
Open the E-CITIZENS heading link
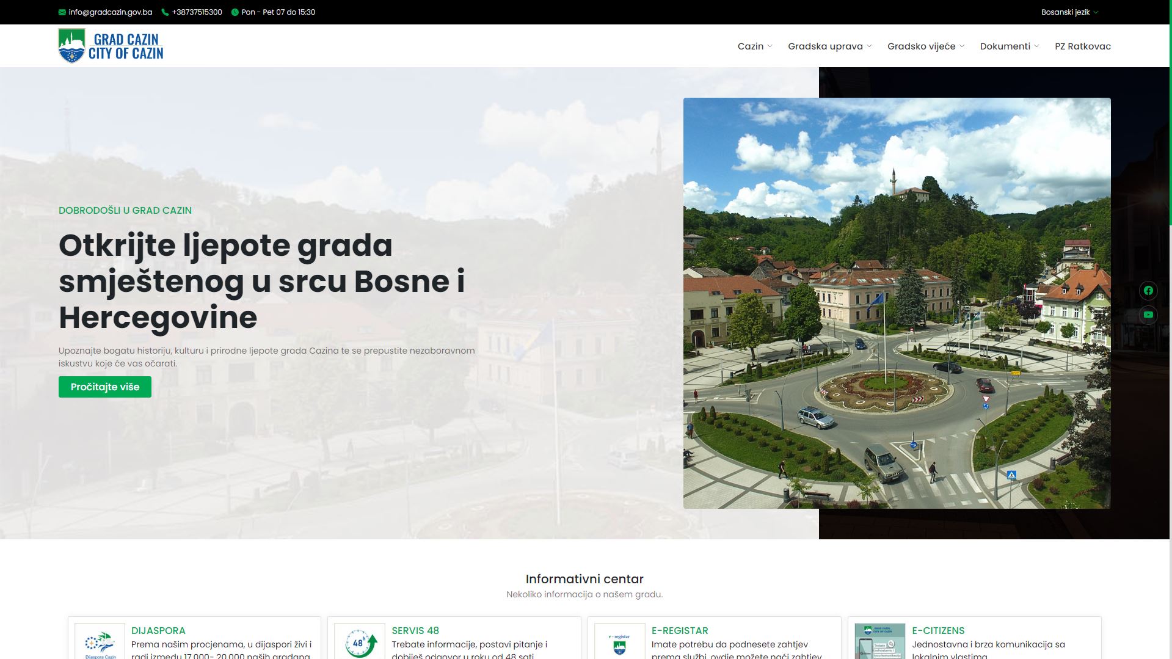coord(938,630)
